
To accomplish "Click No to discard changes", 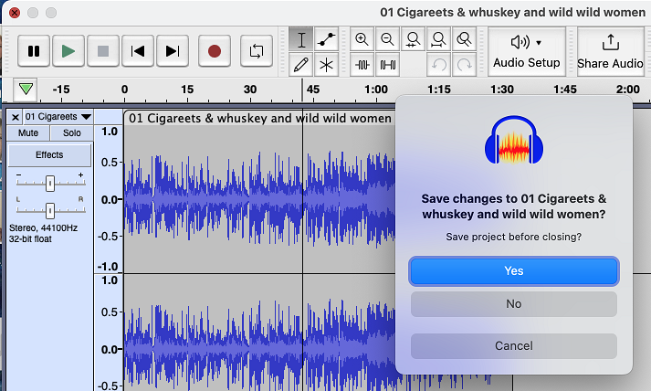I will tap(513, 304).
